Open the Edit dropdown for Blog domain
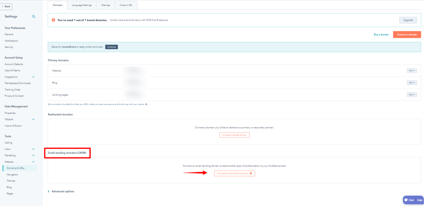 point(412,82)
